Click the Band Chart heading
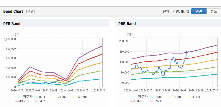The height and width of the screenshot is (107, 221). (13, 11)
